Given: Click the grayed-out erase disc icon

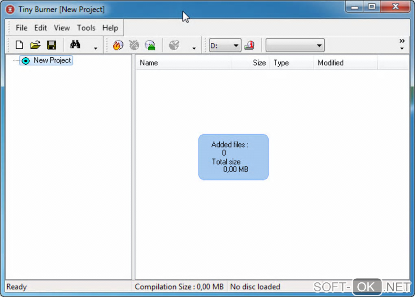Looking at the screenshot, I should click(134, 45).
